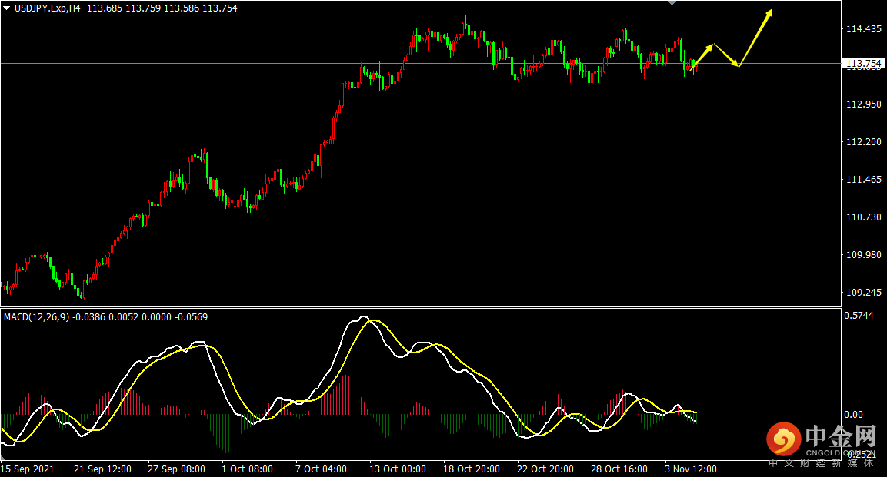The width and height of the screenshot is (887, 477).
Task: Select the 13 Oct 00:00 date label
Action: click(397, 469)
